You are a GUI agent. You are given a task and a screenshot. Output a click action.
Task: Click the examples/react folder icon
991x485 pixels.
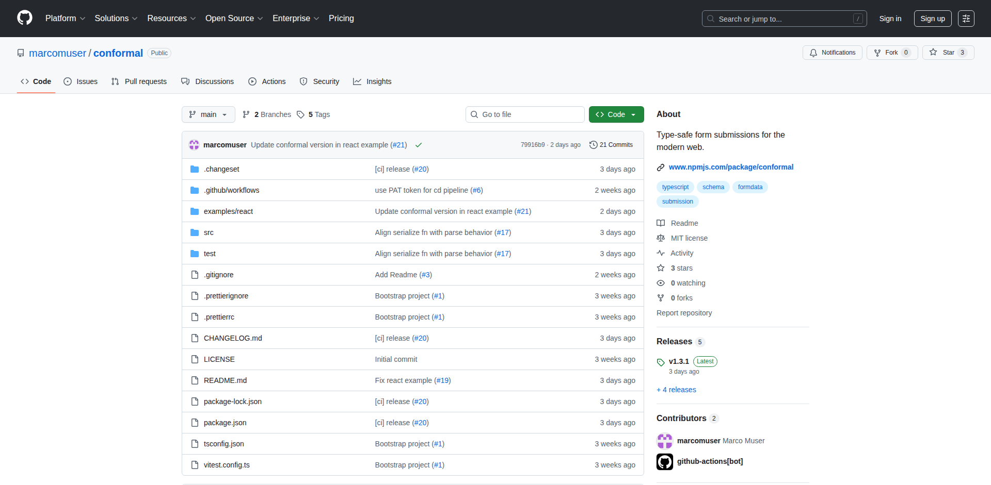point(195,211)
